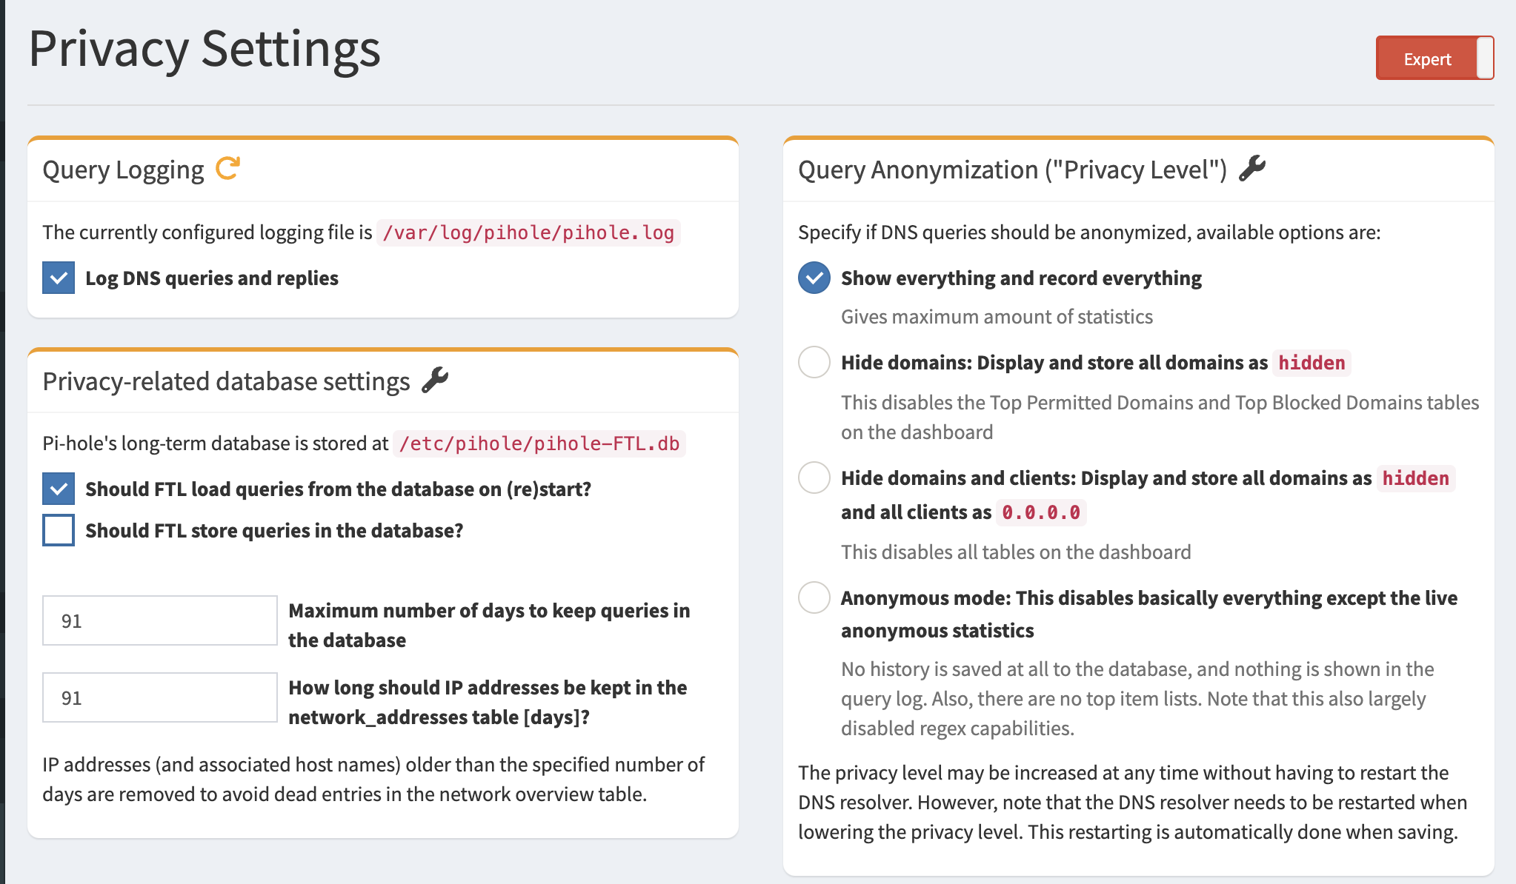Image resolution: width=1516 pixels, height=884 pixels.
Task: Click the refresh icon beside Query Logging
Action: tap(227, 168)
